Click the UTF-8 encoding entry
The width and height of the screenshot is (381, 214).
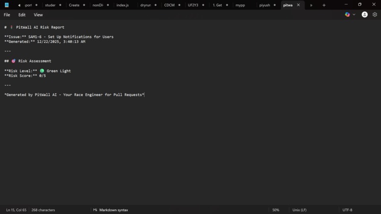pyautogui.click(x=347, y=210)
